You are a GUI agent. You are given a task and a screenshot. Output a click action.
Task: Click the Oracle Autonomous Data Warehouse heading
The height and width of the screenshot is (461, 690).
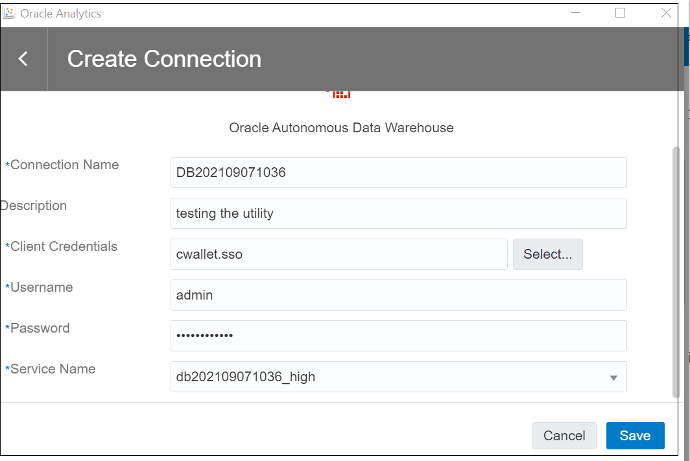(341, 128)
